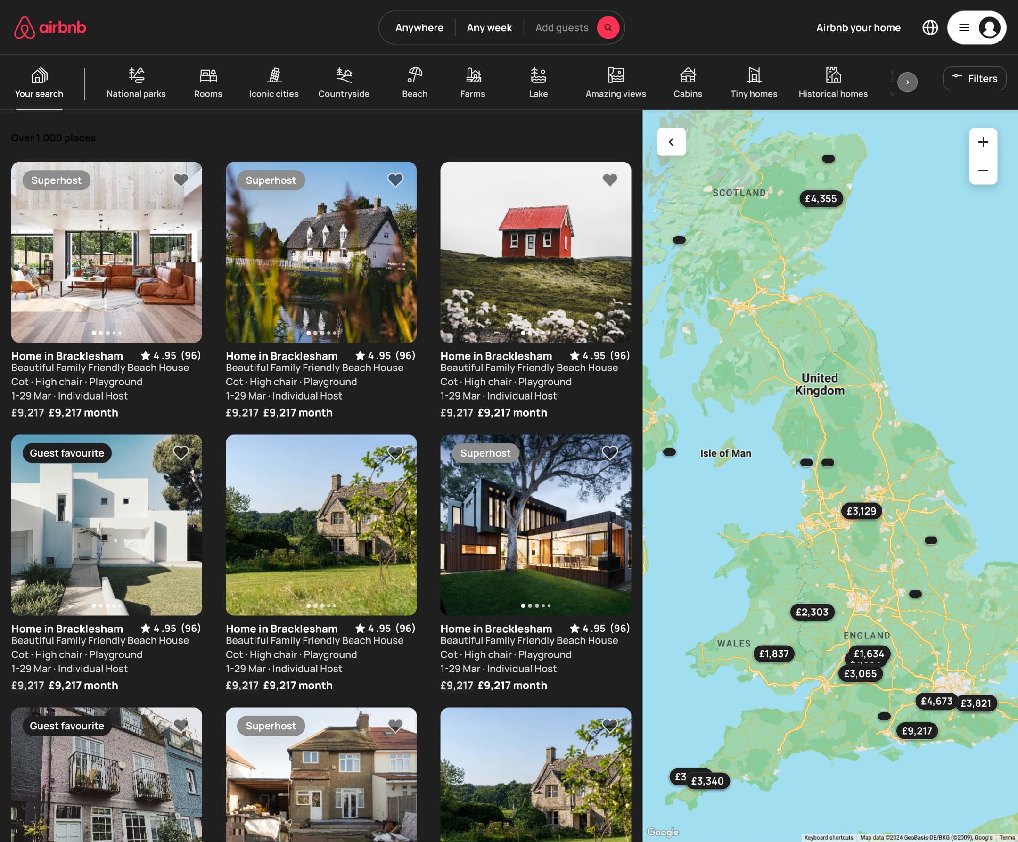This screenshot has height=842, width=1018.
Task: Open Keyboard shortcuts on the map
Action: (x=829, y=838)
